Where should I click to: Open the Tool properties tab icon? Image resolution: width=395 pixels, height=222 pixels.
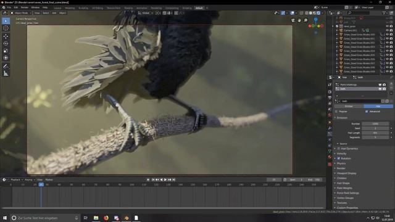tap(330, 85)
